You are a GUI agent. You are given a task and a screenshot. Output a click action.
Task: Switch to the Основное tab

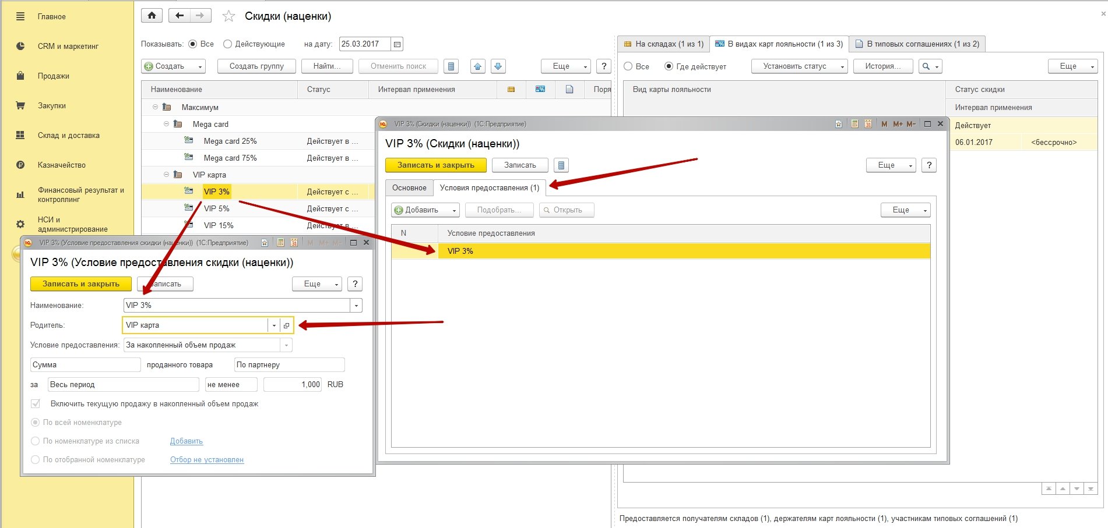(x=409, y=187)
